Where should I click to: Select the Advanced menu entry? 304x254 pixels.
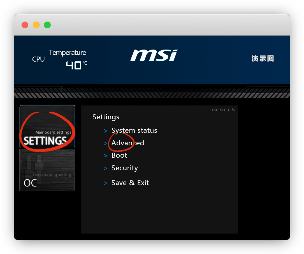(x=128, y=143)
